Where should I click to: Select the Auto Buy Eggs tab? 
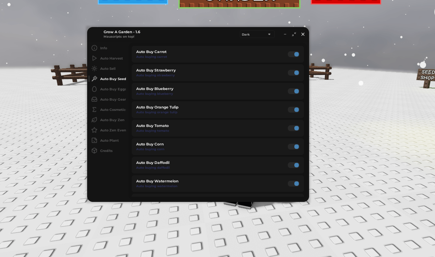pos(113,89)
